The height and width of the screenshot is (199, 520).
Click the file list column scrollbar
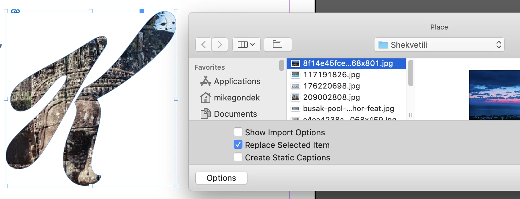(411, 73)
